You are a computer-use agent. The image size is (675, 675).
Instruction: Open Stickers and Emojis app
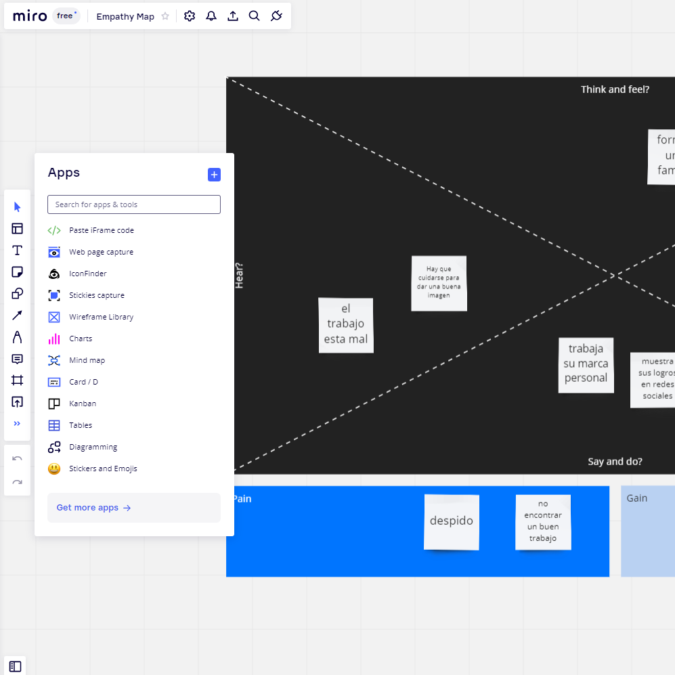[134, 469]
